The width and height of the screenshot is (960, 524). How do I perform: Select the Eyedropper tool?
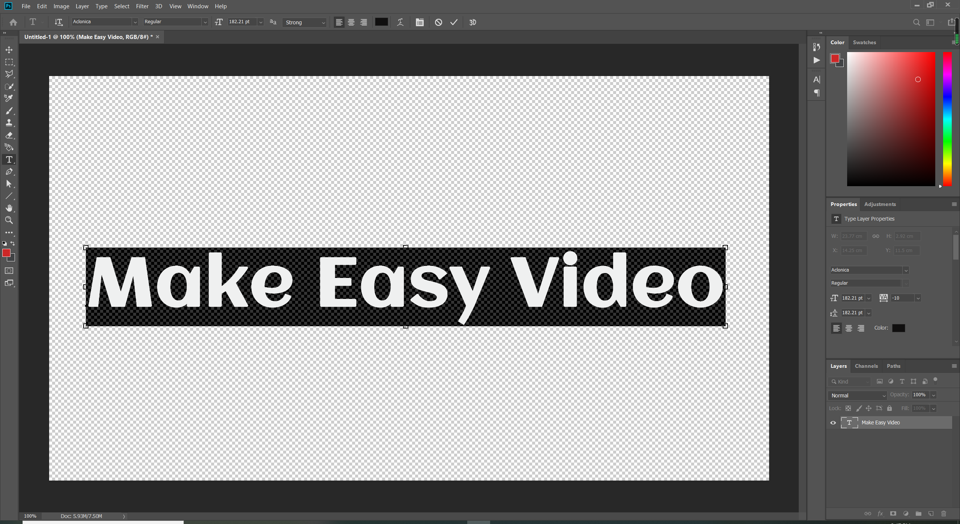coord(9,98)
